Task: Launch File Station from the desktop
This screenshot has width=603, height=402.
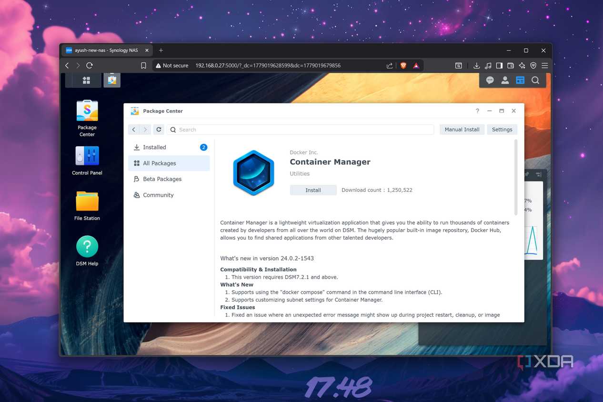Action: pyautogui.click(x=87, y=206)
